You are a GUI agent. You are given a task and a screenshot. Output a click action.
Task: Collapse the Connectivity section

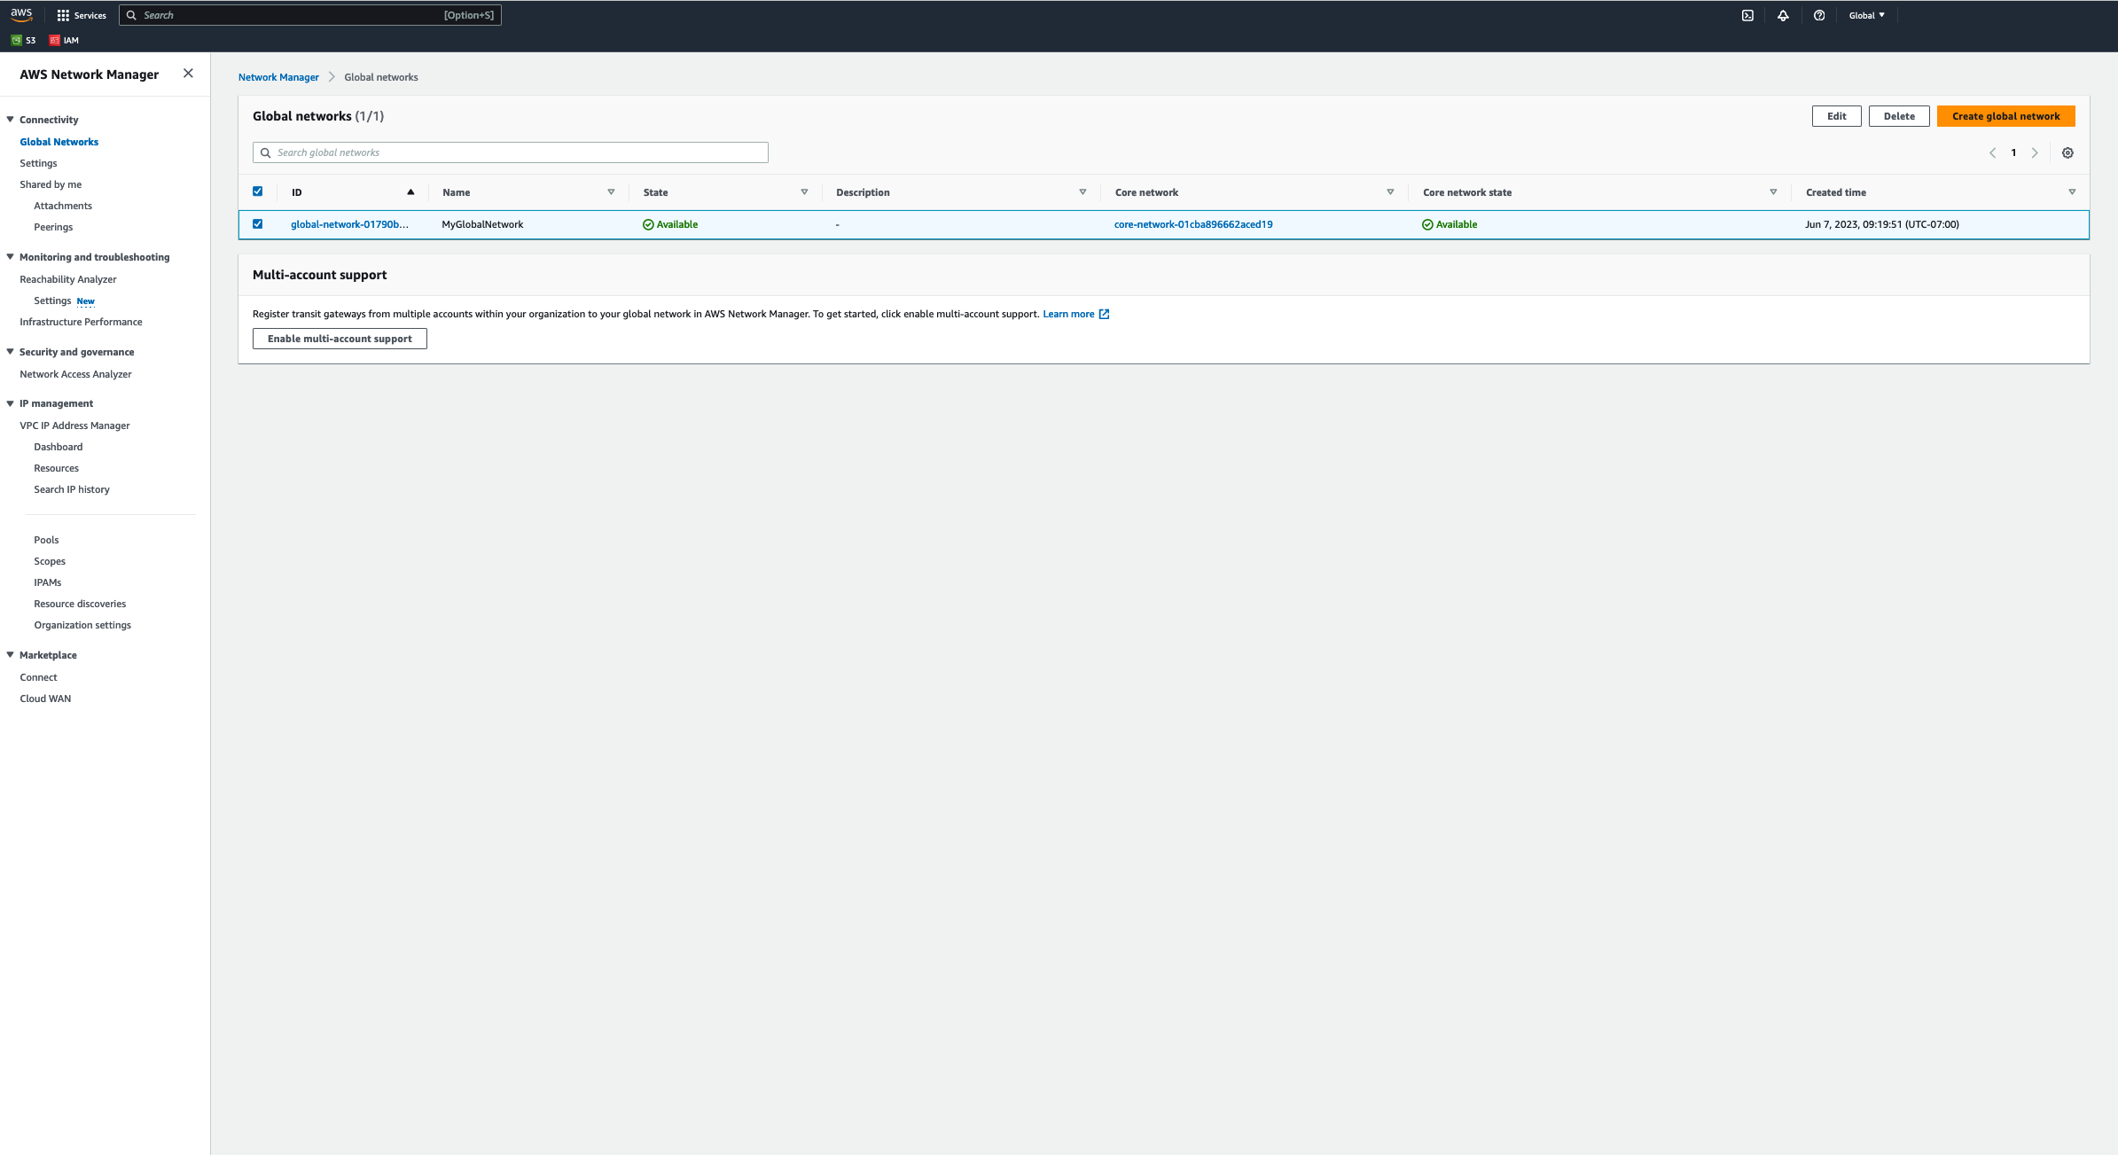coord(10,119)
